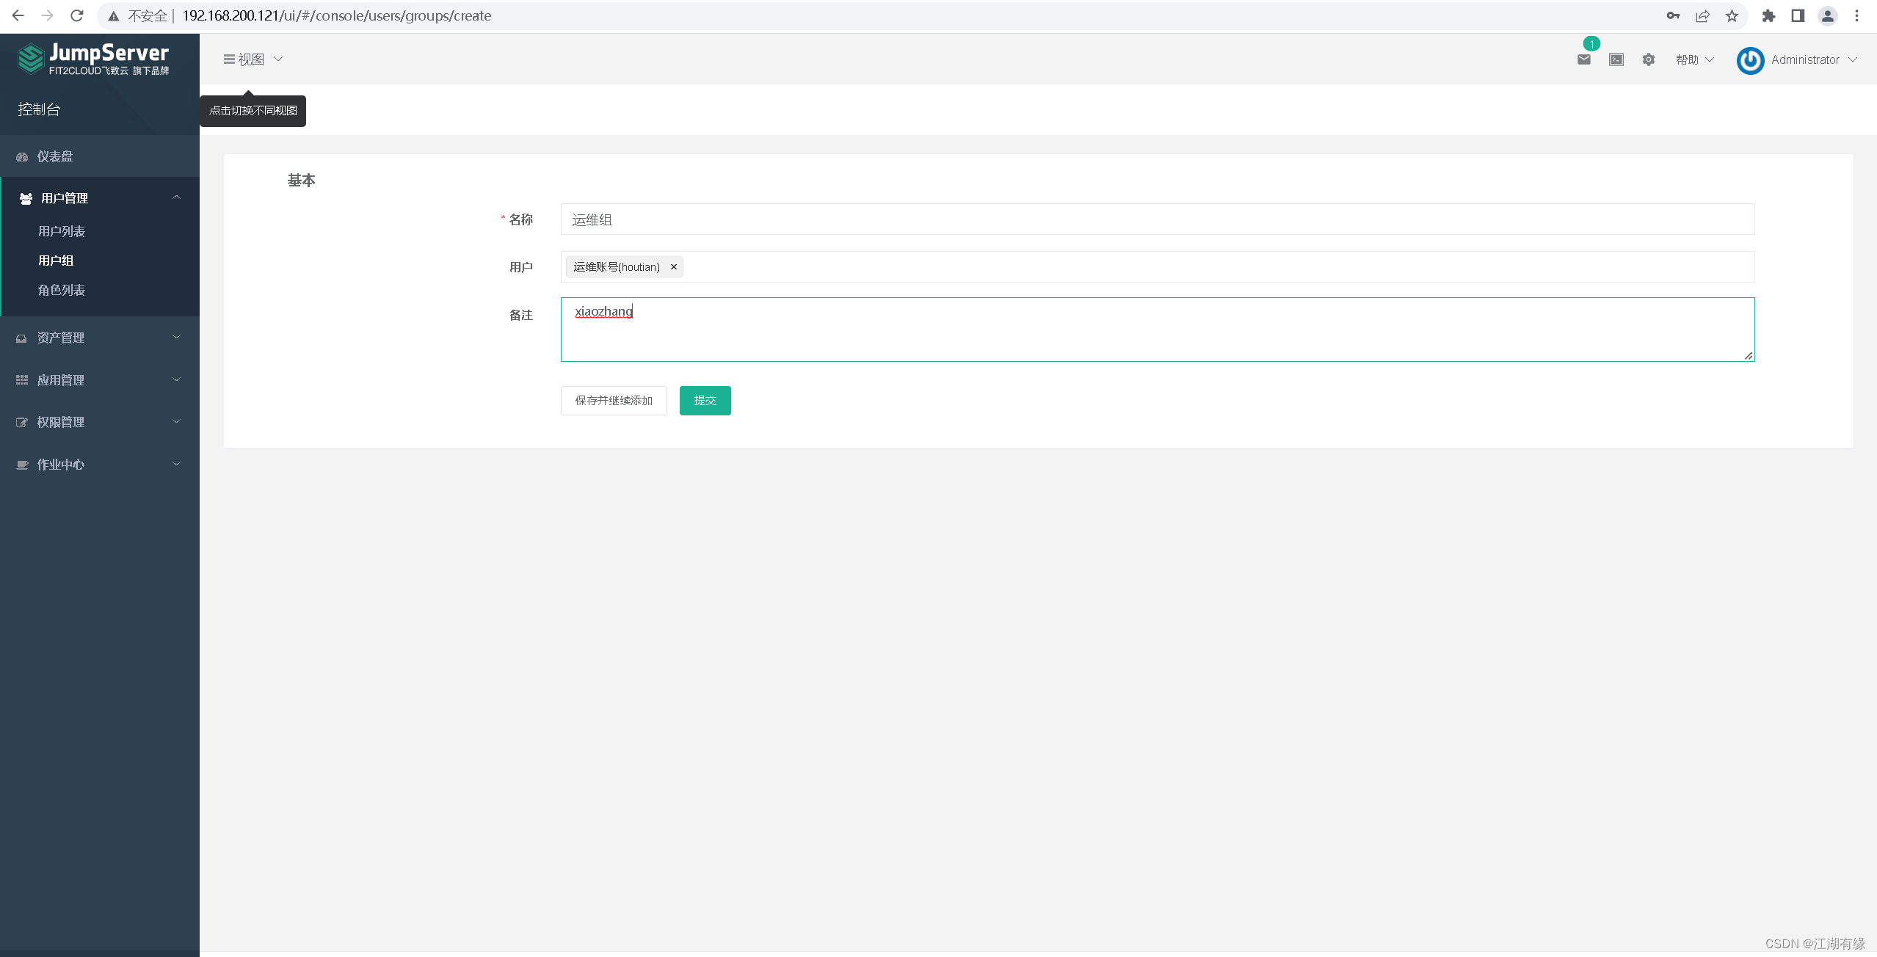Click the 提交 submit button
1877x957 pixels.
tap(704, 401)
